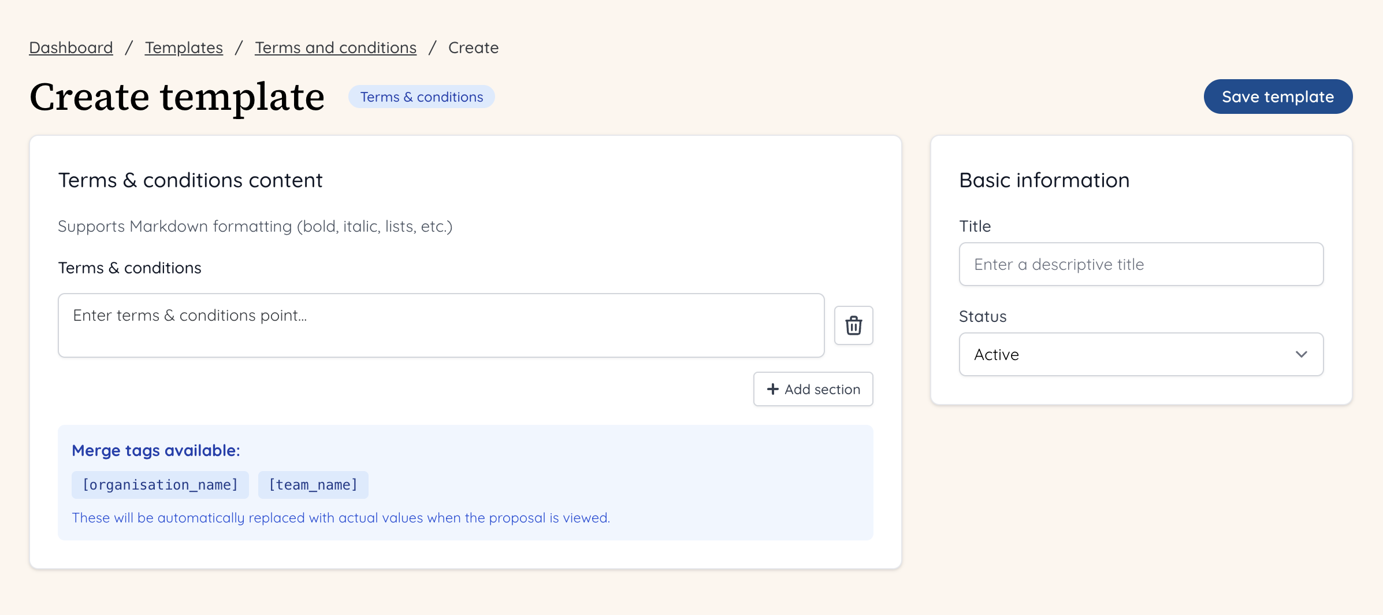This screenshot has height=615, width=1383.
Task: Click the Create template page heading
Action: pos(177,97)
